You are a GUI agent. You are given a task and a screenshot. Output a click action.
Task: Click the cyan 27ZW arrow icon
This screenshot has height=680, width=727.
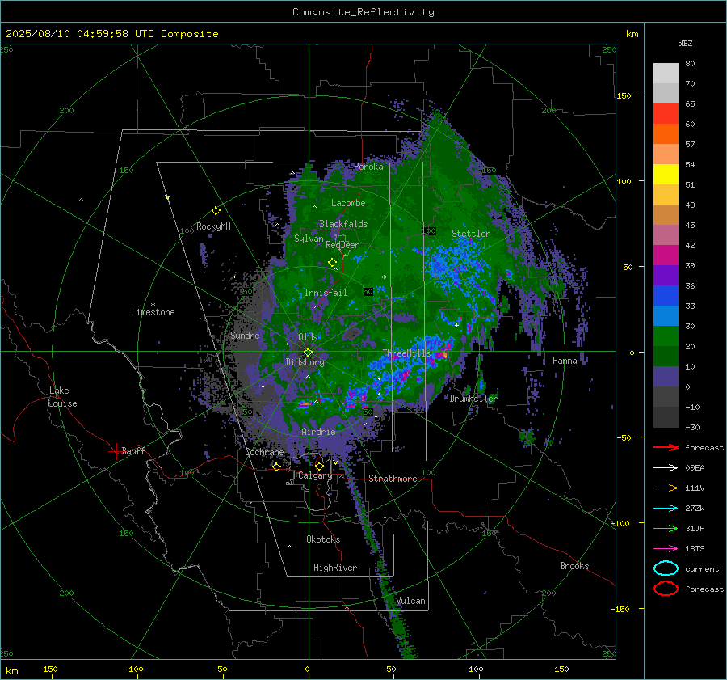click(666, 509)
